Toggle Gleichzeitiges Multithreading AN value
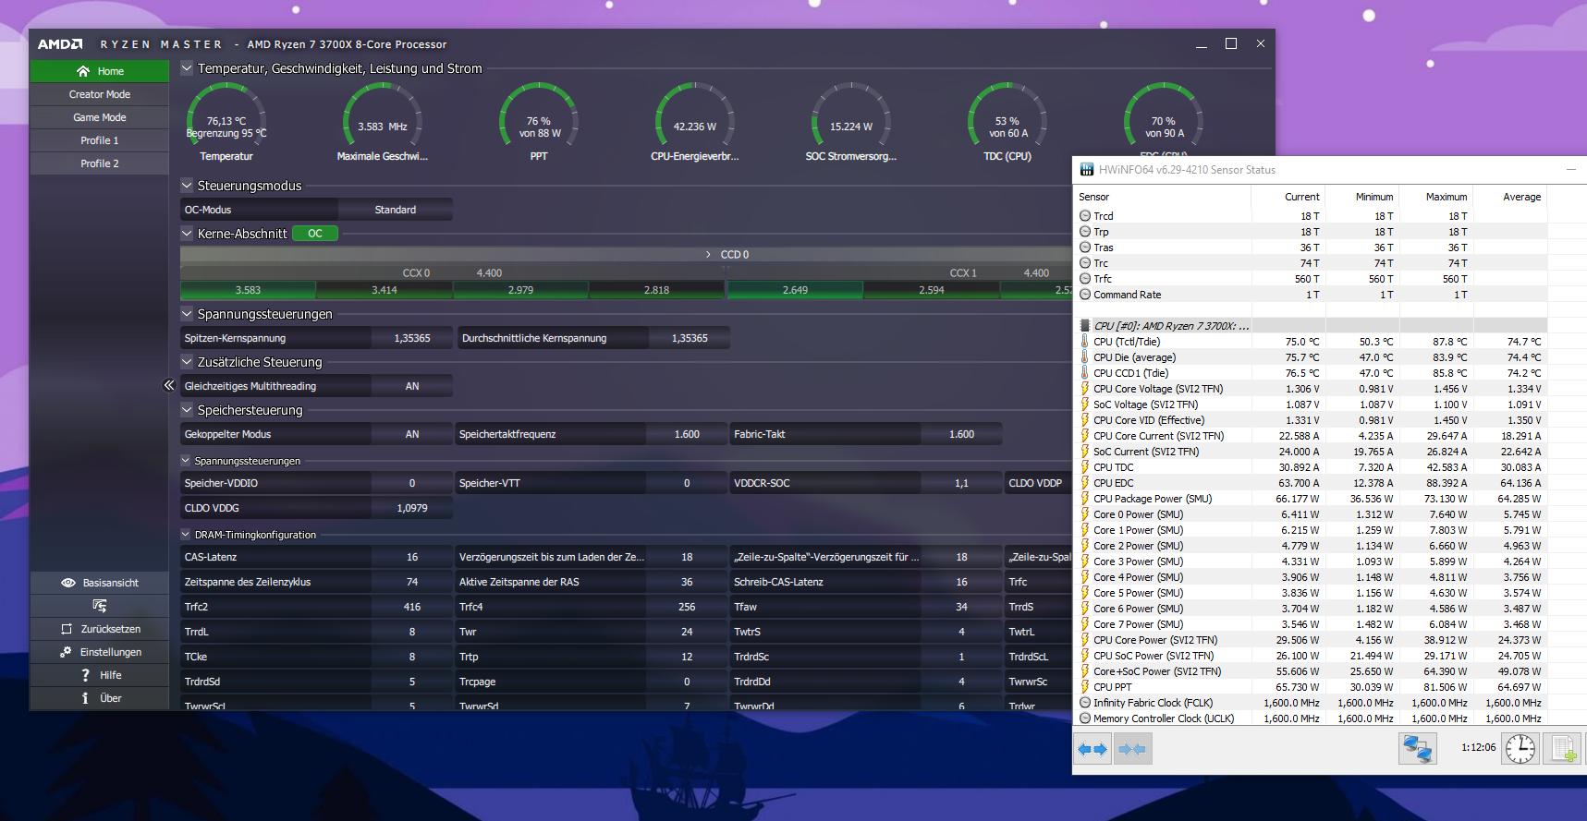Viewport: 1587px width, 821px height. [412, 386]
